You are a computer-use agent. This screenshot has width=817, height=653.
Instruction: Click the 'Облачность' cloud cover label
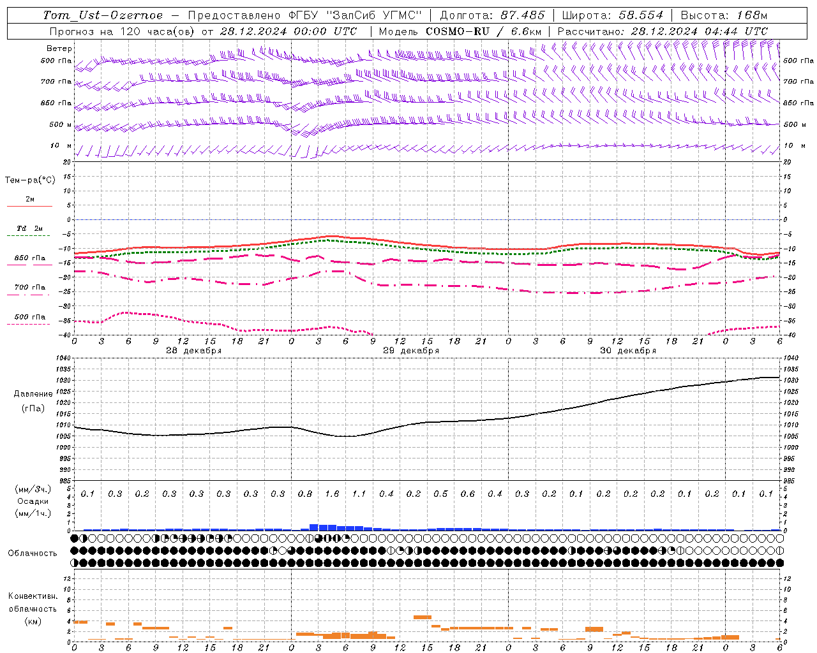pos(33,553)
